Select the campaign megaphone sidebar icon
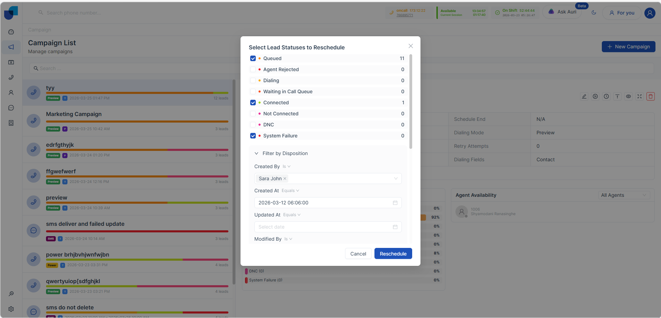Image resolution: width=661 pixels, height=318 pixels. 11,47
